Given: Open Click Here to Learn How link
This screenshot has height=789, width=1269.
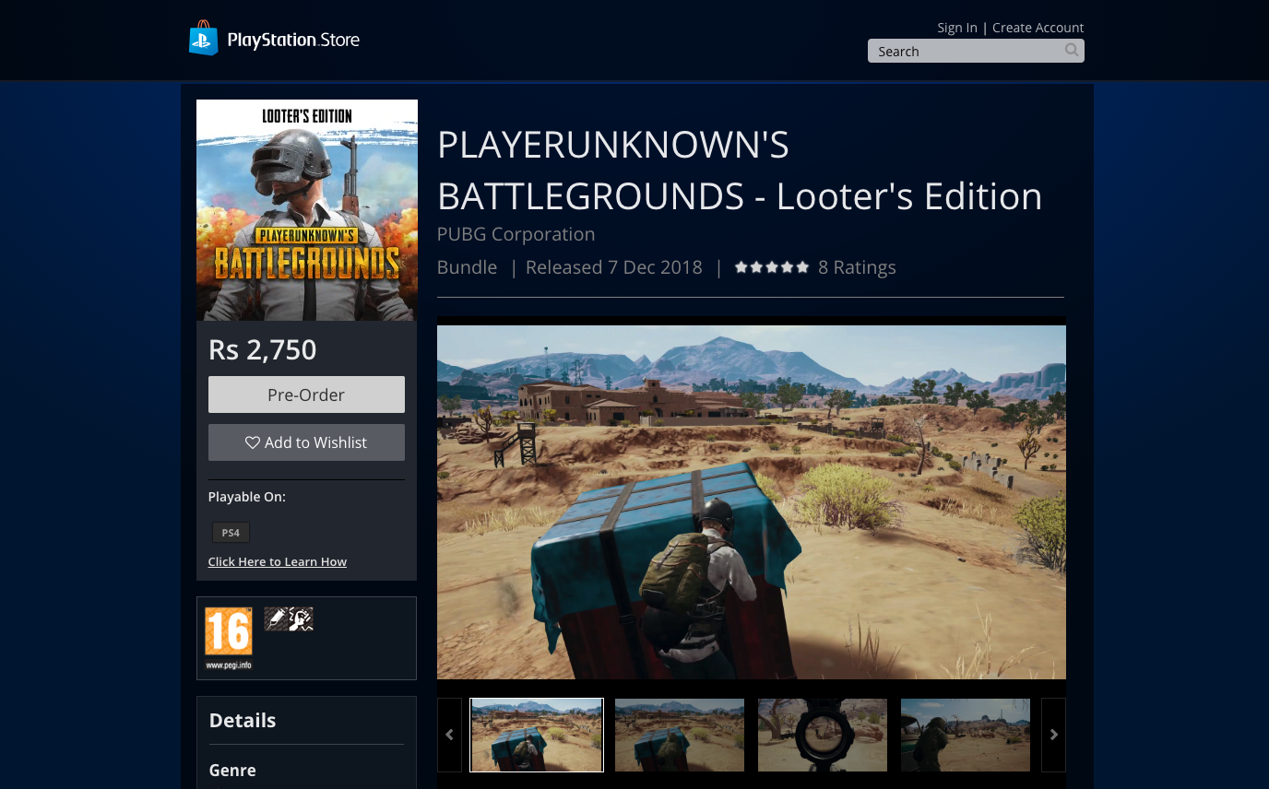Looking at the screenshot, I should (278, 561).
